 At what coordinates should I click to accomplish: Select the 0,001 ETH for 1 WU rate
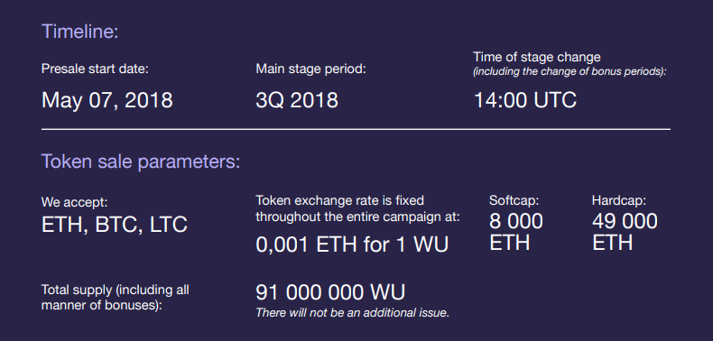pyautogui.click(x=352, y=245)
